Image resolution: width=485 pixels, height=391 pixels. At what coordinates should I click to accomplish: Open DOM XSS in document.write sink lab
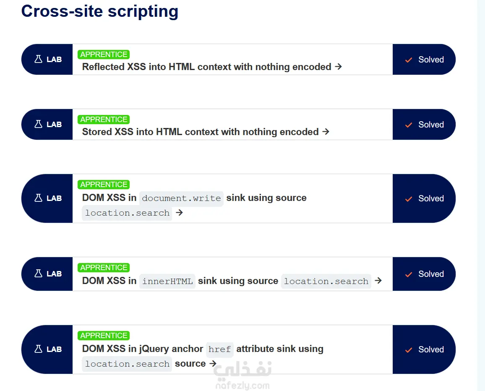194,198
